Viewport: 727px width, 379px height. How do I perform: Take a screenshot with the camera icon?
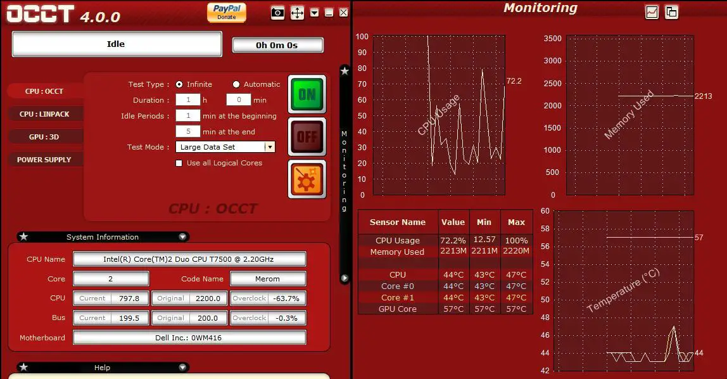click(277, 13)
